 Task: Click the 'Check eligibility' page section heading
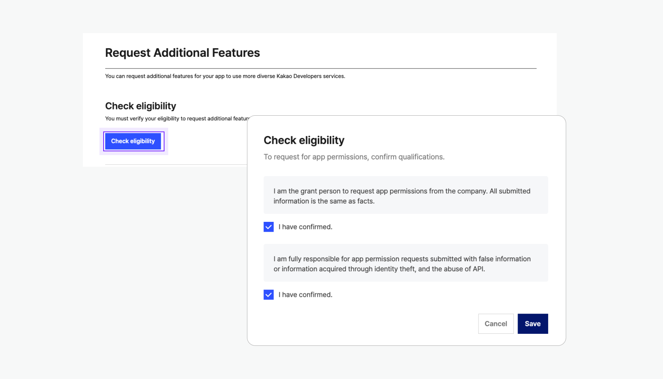click(140, 106)
